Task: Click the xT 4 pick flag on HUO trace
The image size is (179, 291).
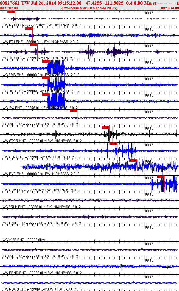Action: point(46,78)
